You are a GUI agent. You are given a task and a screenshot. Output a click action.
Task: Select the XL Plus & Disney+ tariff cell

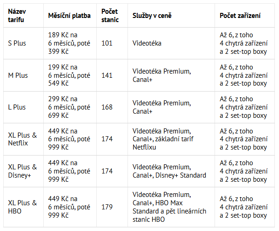(x=23, y=171)
